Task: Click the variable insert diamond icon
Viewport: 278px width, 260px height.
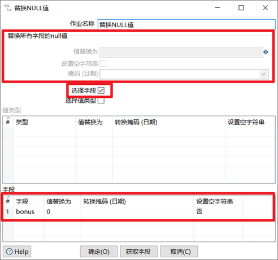Action: 266,52
